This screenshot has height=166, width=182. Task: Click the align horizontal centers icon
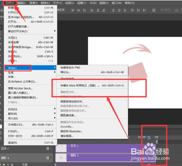[98, 10]
